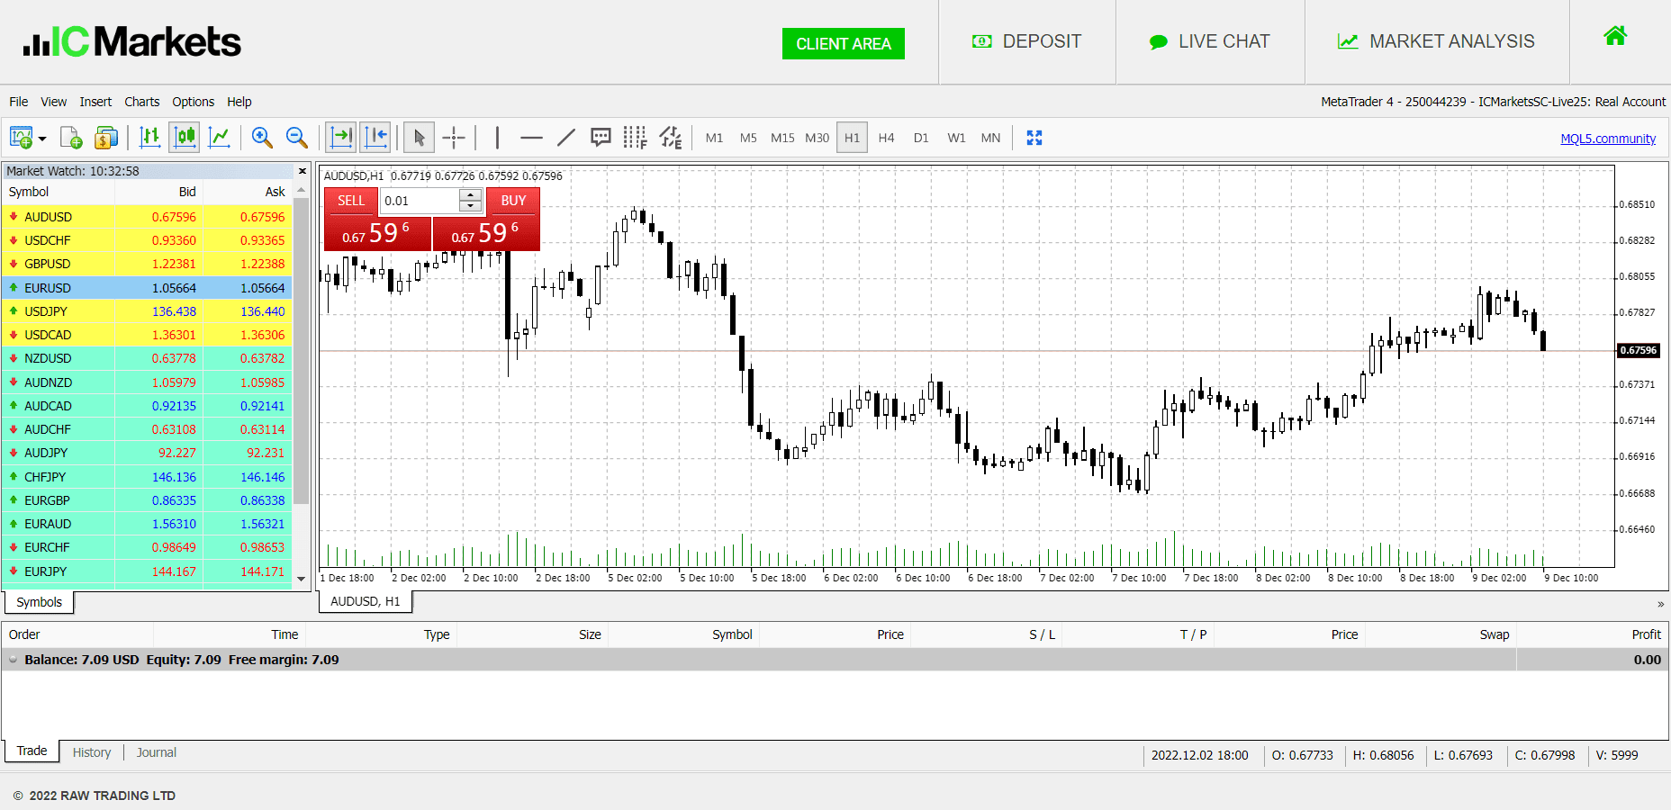Expand the new chart dropdown arrow
The height and width of the screenshot is (810, 1671).
click(x=42, y=139)
